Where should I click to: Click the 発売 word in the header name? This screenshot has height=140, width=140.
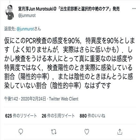[116, 9]
